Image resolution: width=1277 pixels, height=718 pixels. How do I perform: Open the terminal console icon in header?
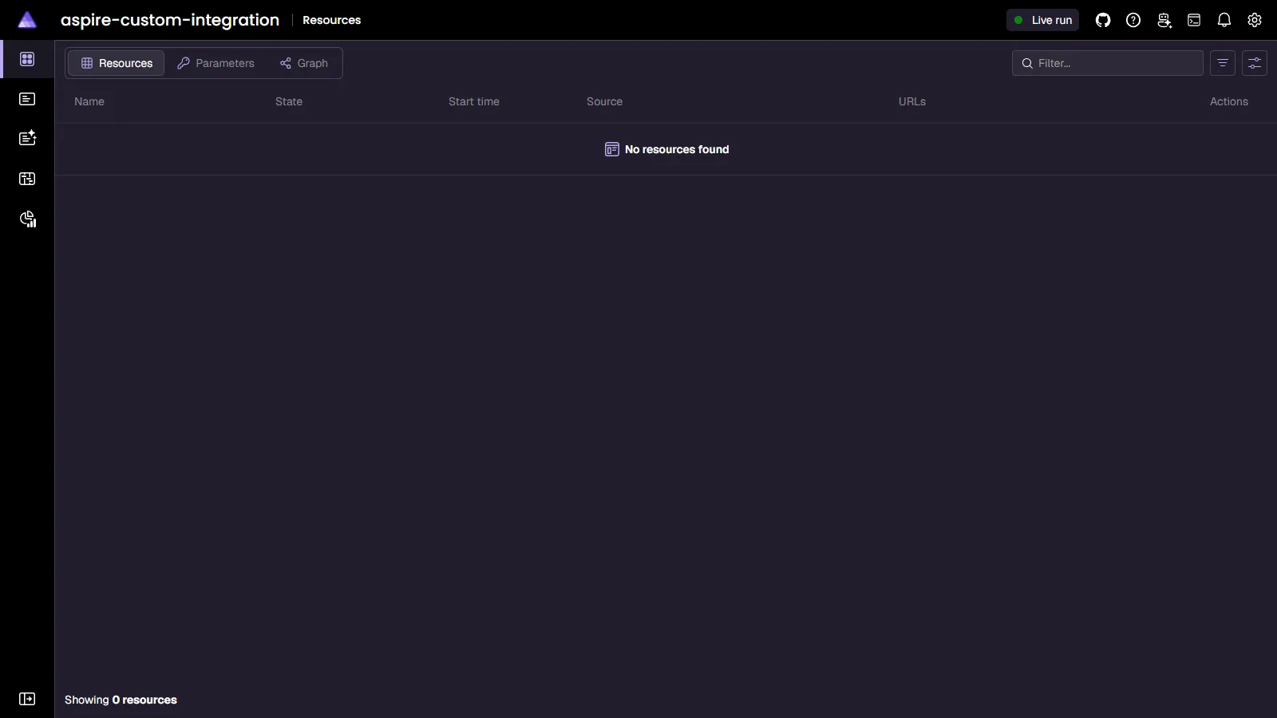pyautogui.click(x=1194, y=20)
